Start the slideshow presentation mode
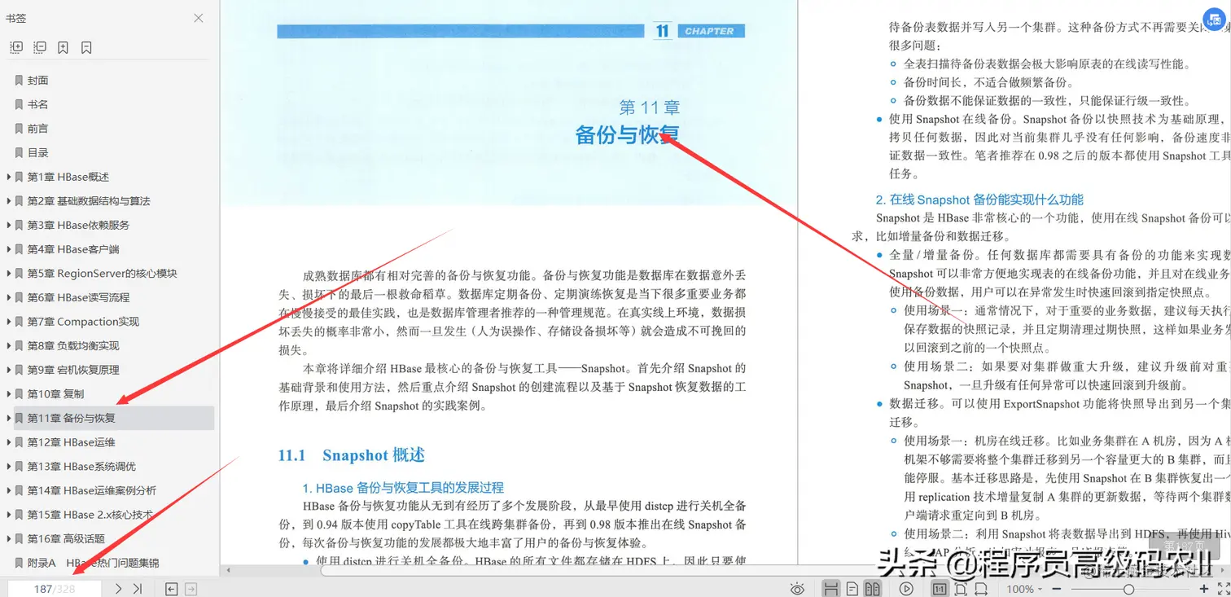This screenshot has height=597, width=1231. pyautogui.click(x=906, y=587)
